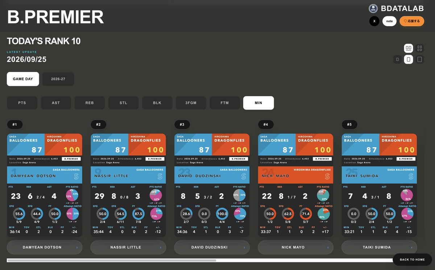Click the 2026/09/25 latest update date
Viewport: 435px width, 270px height.
pyautogui.click(x=27, y=59)
